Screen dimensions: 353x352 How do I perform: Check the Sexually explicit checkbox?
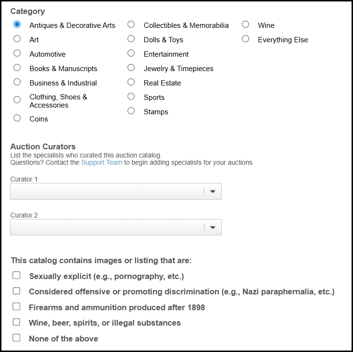coord(16,275)
